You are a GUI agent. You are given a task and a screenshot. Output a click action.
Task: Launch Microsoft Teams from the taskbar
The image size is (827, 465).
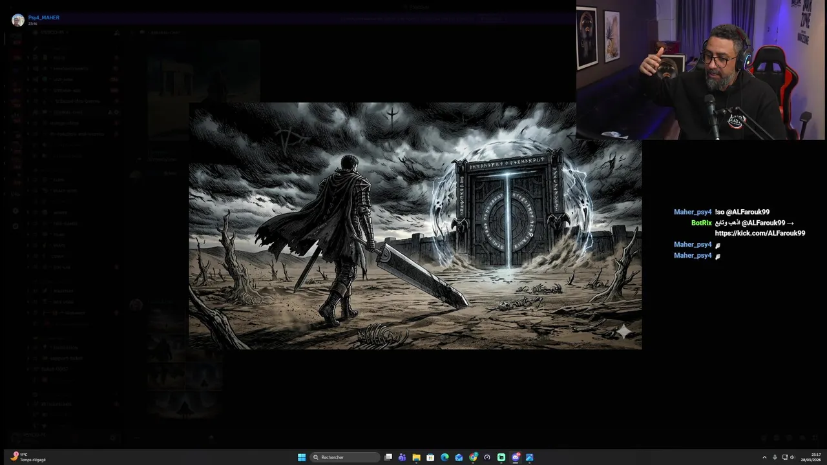point(402,457)
